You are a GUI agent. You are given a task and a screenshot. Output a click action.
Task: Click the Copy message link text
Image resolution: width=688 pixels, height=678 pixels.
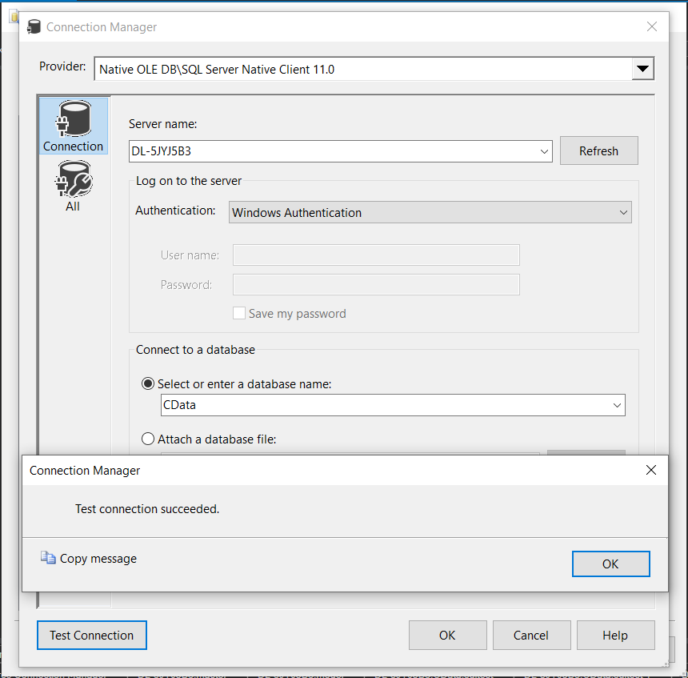(x=98, y=559)
